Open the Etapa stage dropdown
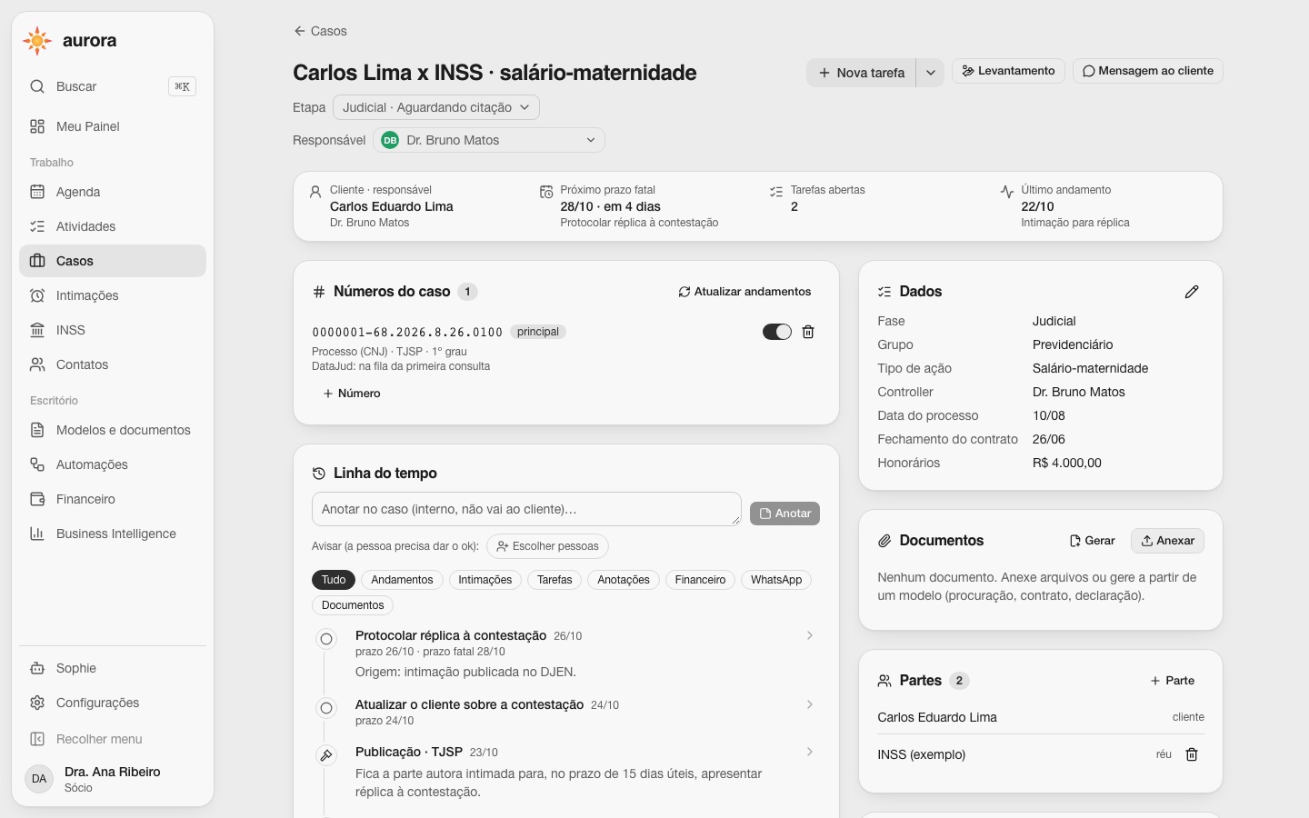The width and height of the screenshot is (1309, 818). pyautogui.click(x=436, y=107)
